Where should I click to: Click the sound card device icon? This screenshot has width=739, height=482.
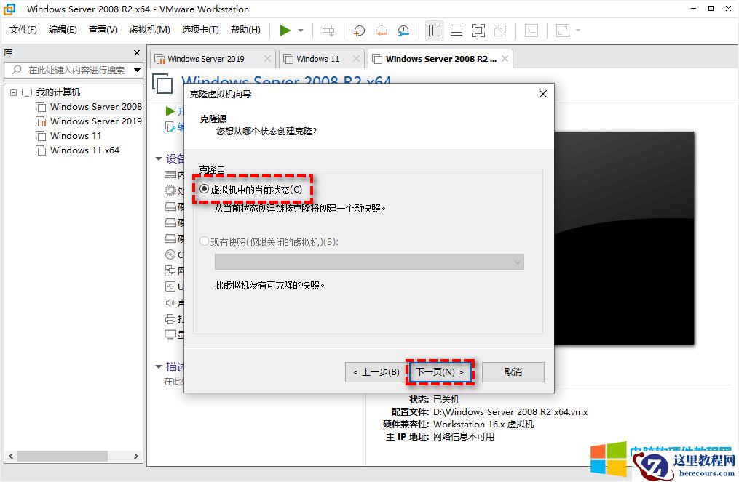click(x=170, y=302)
